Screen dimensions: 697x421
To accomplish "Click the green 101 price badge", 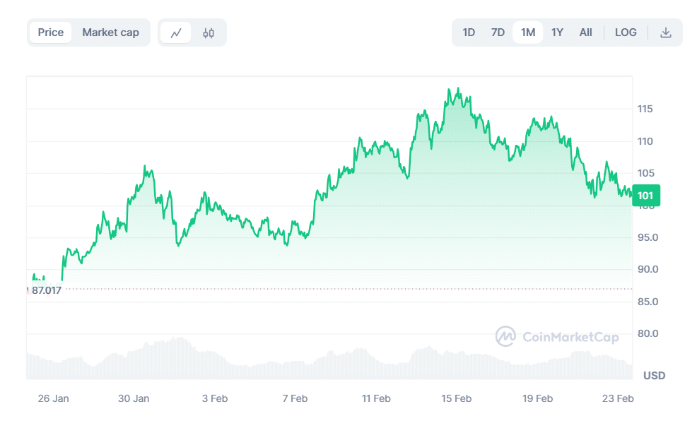I will pyautogui.click(x=646, y=195).
